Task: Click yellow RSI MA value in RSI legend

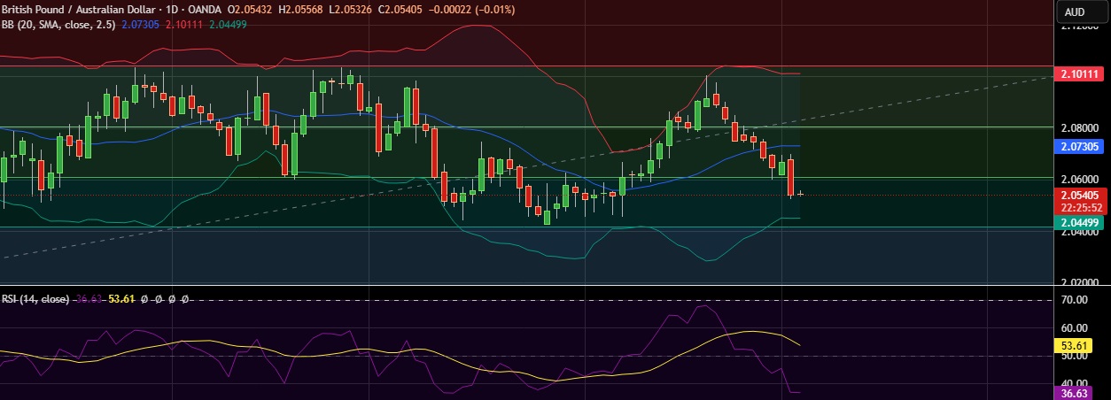Action: click(121, 299)
